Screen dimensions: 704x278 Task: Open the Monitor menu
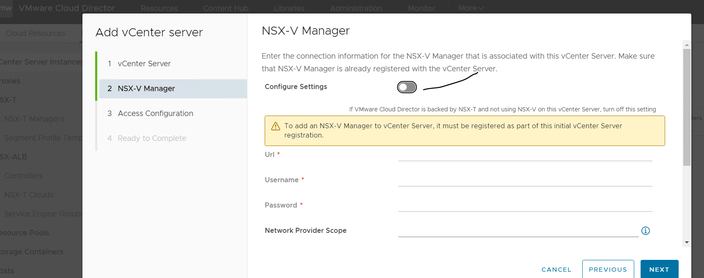coord(421,8)
